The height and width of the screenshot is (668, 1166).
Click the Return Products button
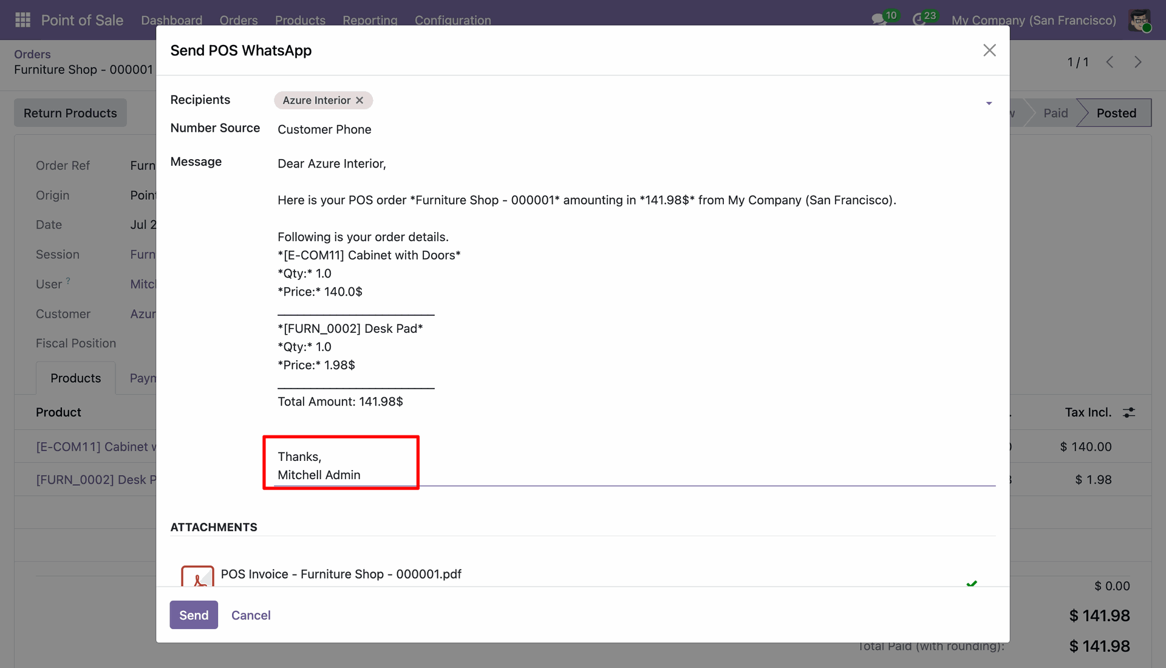click(70, 113)
